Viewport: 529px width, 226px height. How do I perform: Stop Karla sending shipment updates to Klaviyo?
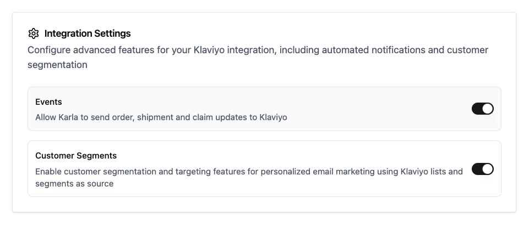pyautogui.click(x=482, y=109)
